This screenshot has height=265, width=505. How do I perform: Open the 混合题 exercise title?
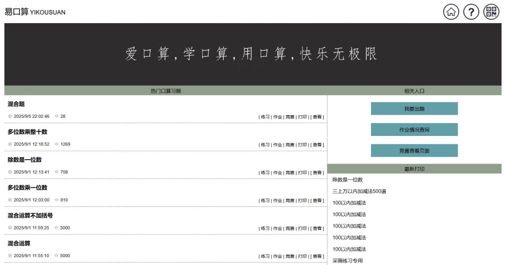(x=16, y=104)
